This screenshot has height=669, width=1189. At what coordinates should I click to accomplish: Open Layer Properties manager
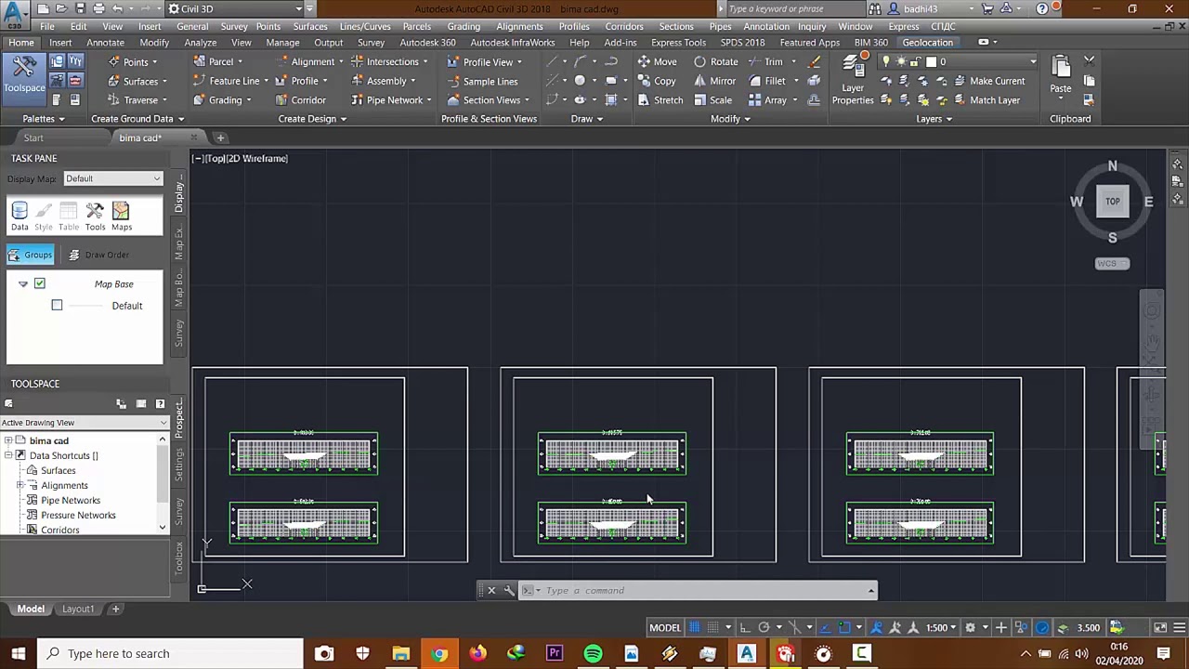point(852,81)
